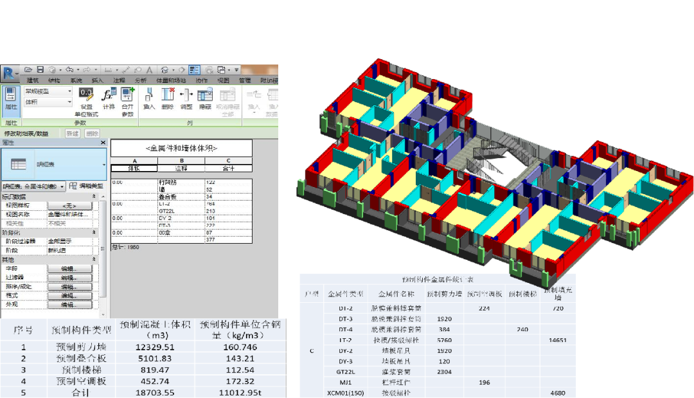Screen dimensions: 694x398
Task: Click the Open folder icon in quick access toolbar
Action: tap(28, 70)
